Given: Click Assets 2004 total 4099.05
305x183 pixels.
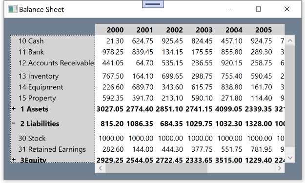Looking at the screenshot, I should point(228,109).
